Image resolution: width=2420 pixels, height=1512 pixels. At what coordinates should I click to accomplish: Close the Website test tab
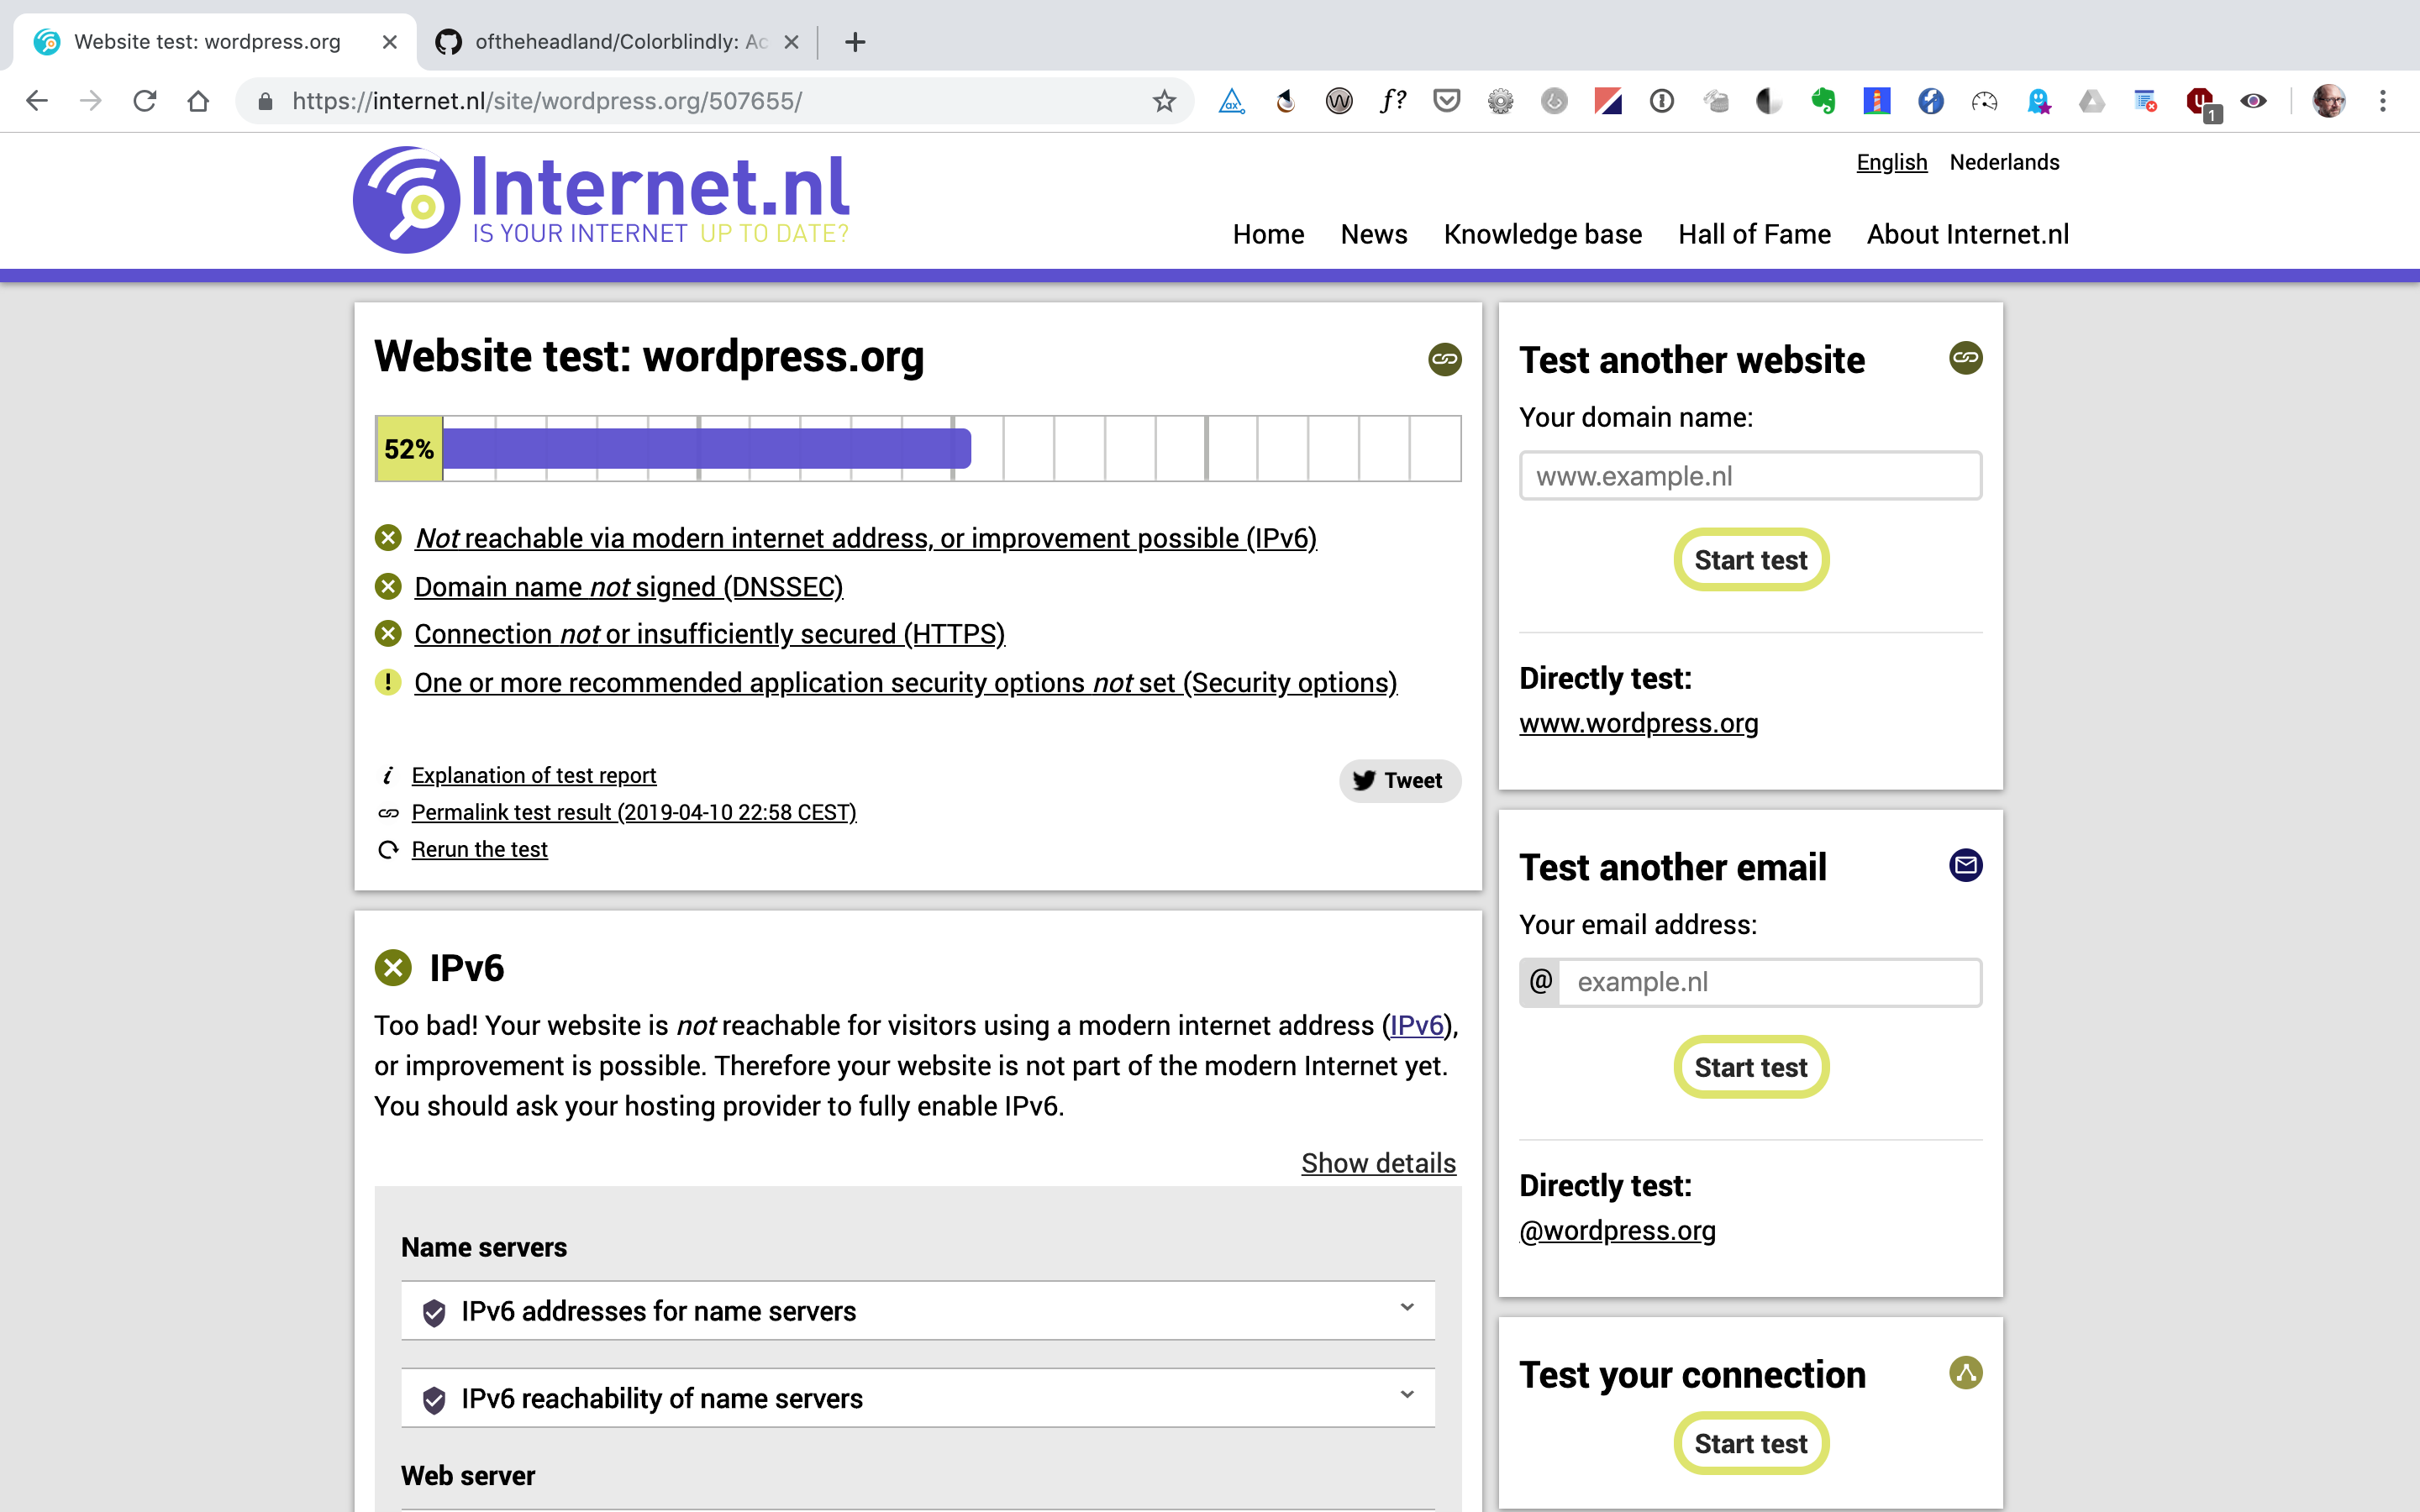tap(390, 42)
